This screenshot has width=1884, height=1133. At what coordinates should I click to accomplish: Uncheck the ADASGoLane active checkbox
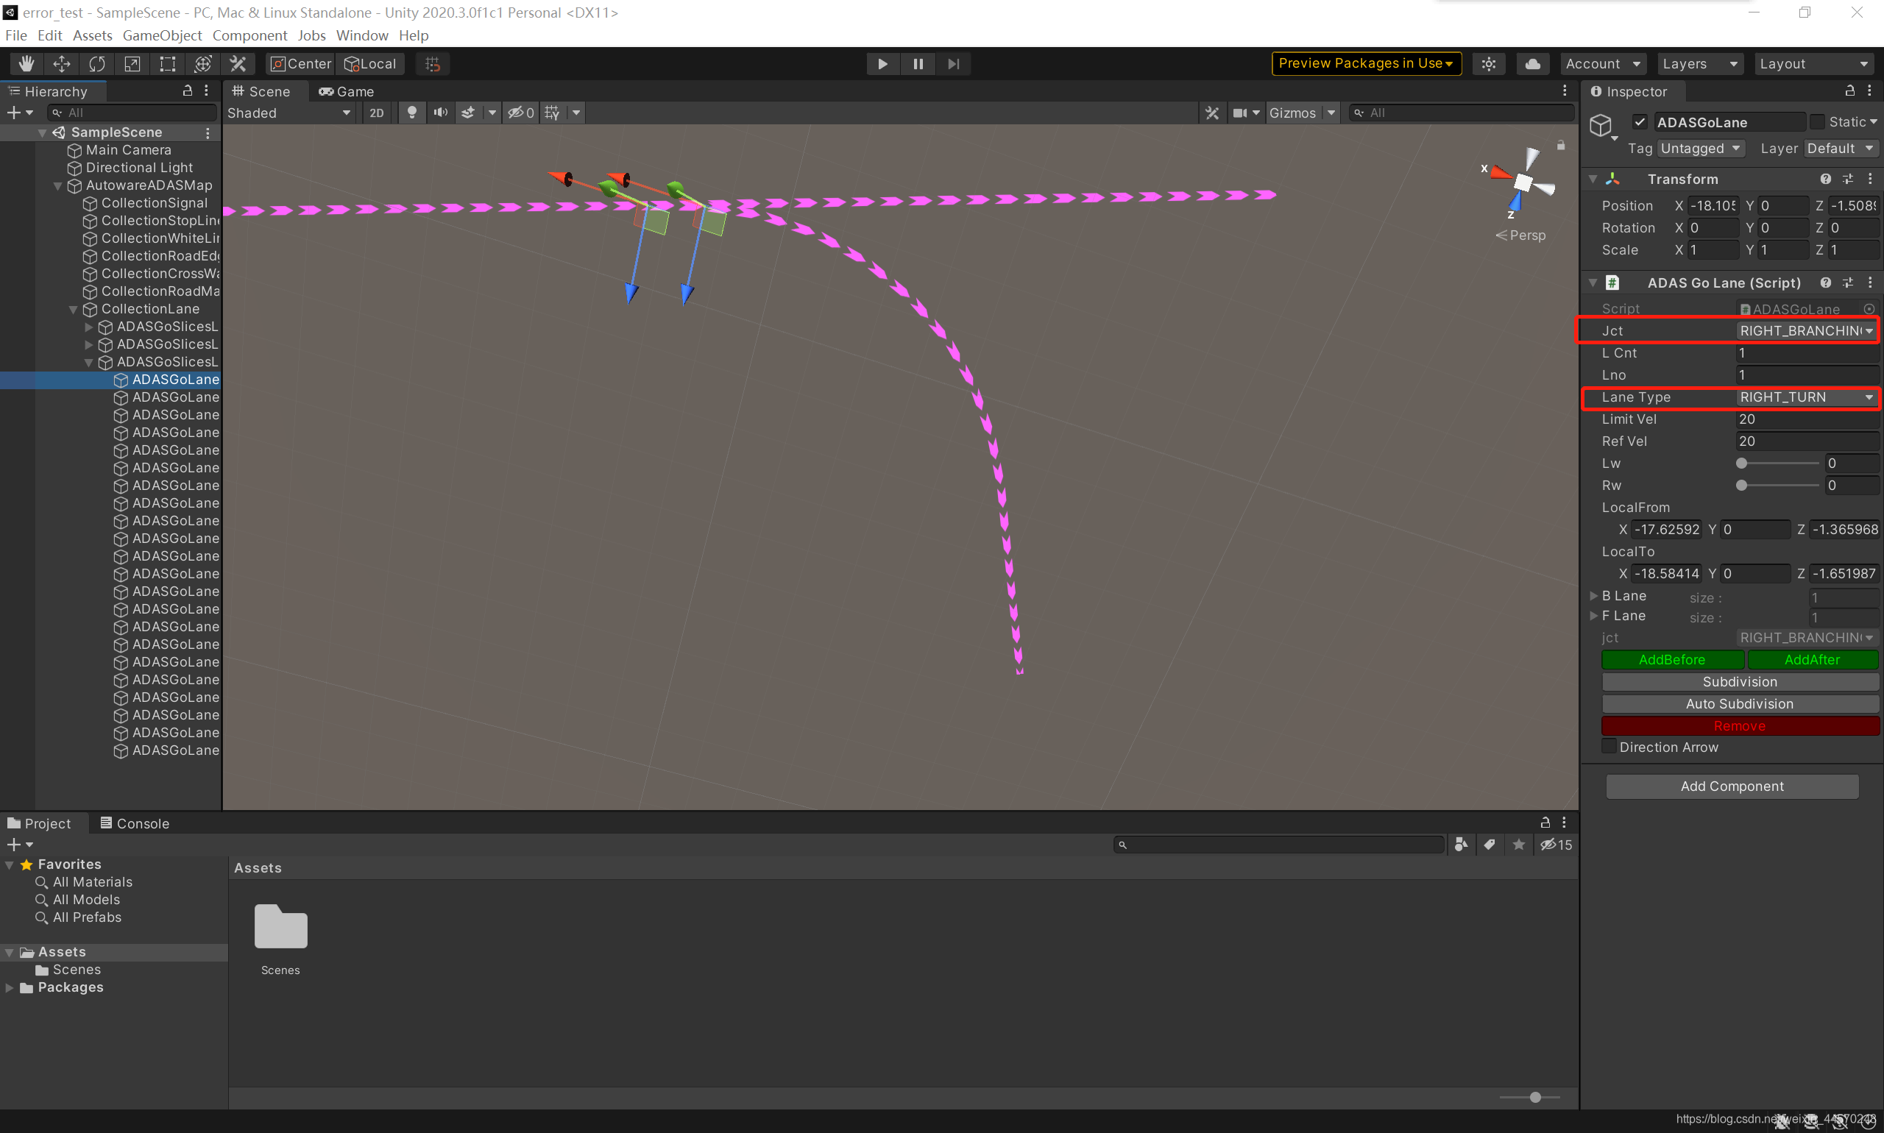click(x=1640, y=122)
